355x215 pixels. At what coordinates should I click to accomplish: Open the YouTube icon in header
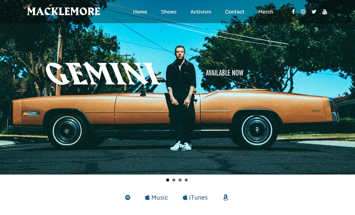324,12
